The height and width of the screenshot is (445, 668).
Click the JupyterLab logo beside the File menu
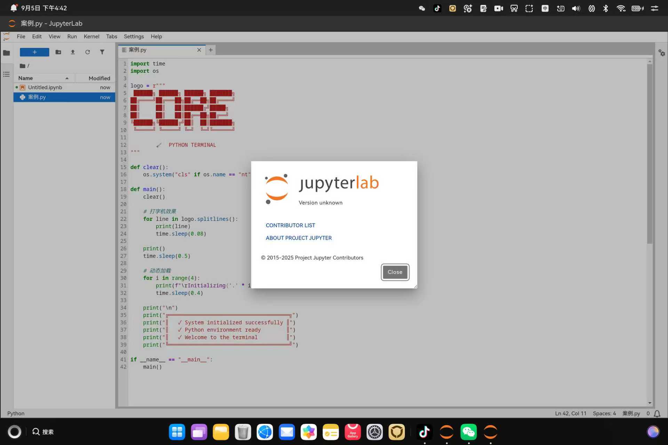coord(6,37)
